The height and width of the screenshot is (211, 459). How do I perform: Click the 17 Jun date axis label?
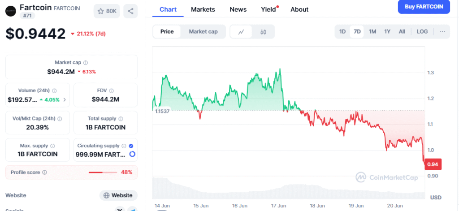pos(278,206)
